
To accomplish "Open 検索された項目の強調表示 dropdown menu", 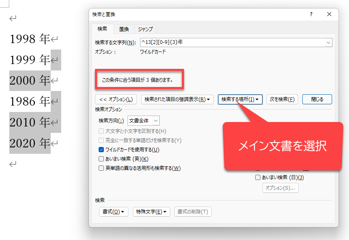I will click(x=177, y=99).
